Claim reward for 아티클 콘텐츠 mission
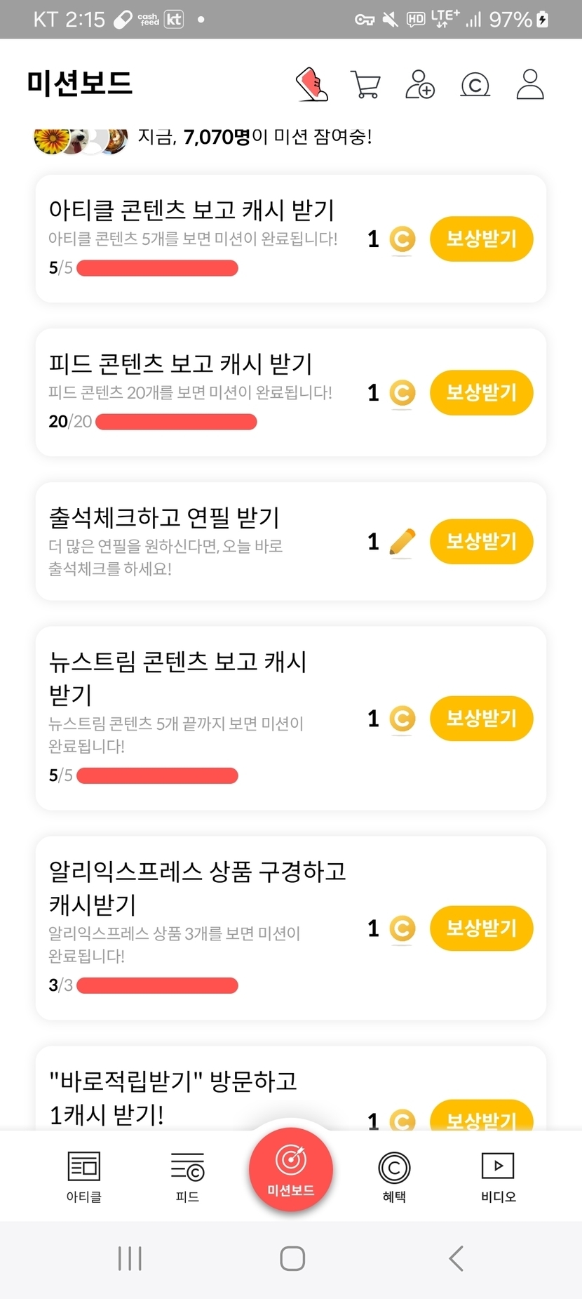This screenshot has height=1299, width=582. [x=481, y=239]
